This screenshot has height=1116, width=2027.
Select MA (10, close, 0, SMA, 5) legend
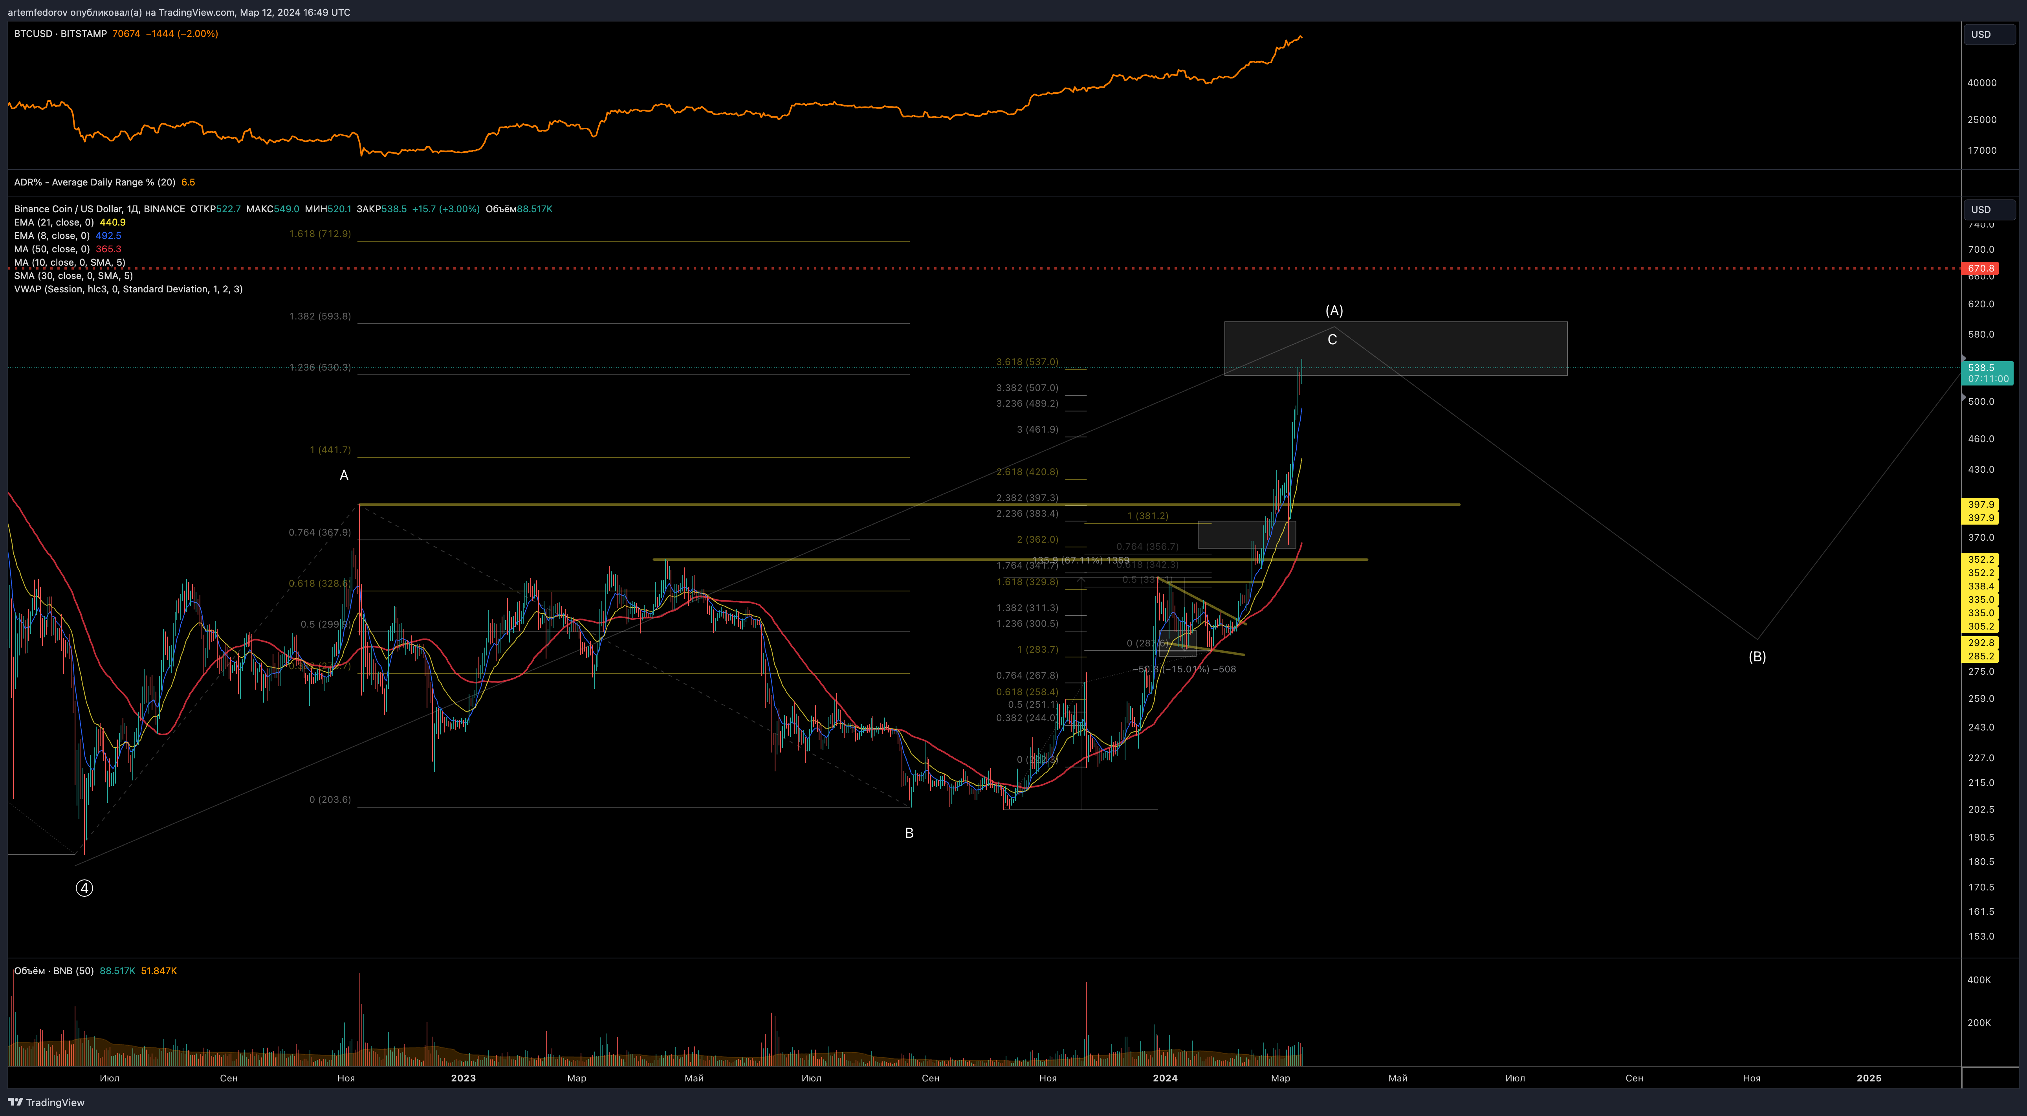pos(69,262)
